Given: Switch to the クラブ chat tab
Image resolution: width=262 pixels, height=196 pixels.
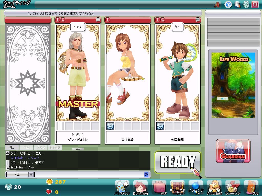Looking at the screenshot, I should [40, 148].
